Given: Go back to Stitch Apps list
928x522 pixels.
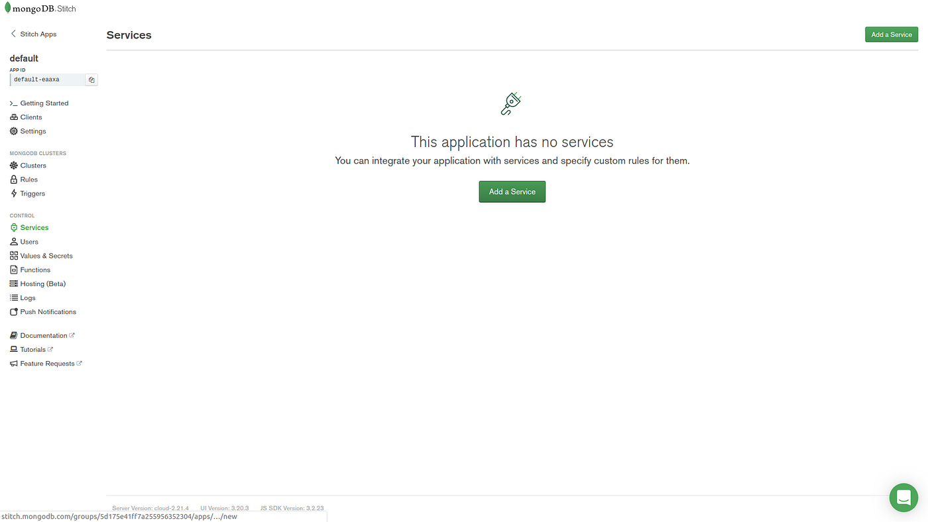Looking at the screenshot, I should tap(33, 33).
